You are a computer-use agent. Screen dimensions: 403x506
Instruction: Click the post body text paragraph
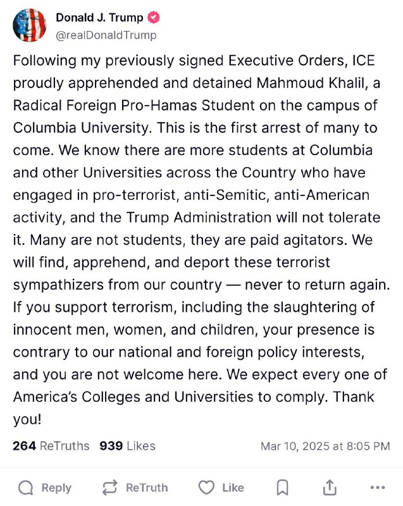click(x=201, y=240)
